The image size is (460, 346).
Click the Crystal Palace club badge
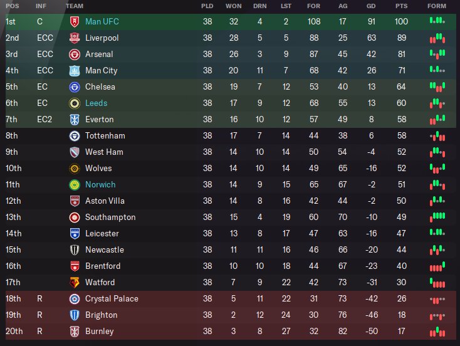[x=74, y=299]
